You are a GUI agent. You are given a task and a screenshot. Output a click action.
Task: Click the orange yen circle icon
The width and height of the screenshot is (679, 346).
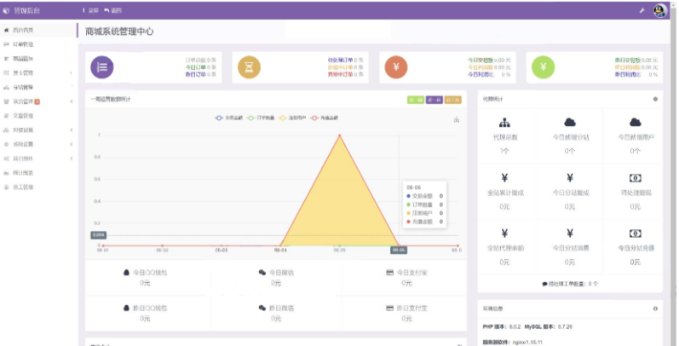396,67
